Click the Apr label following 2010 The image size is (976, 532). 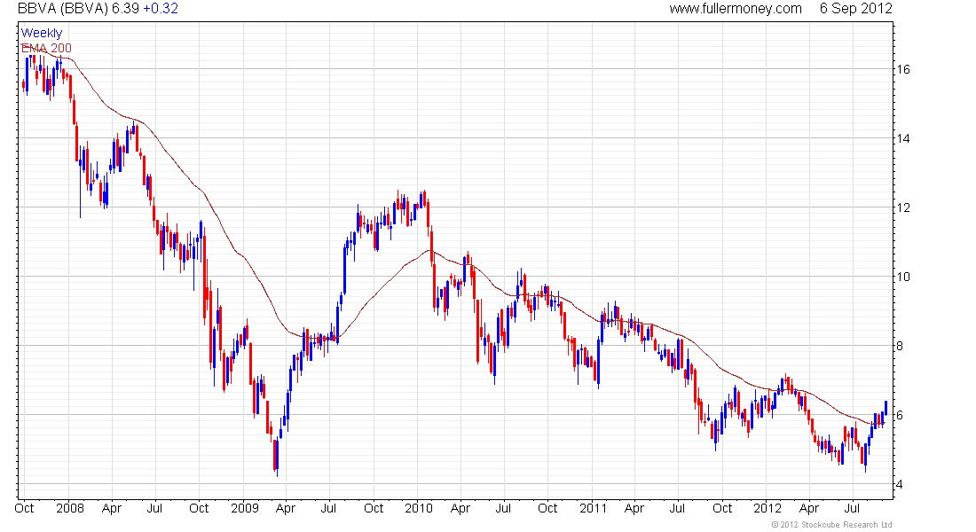(460, 508)
